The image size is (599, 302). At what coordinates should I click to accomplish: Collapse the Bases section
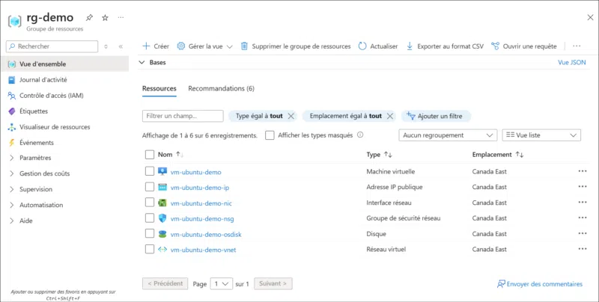pos(142,62)
